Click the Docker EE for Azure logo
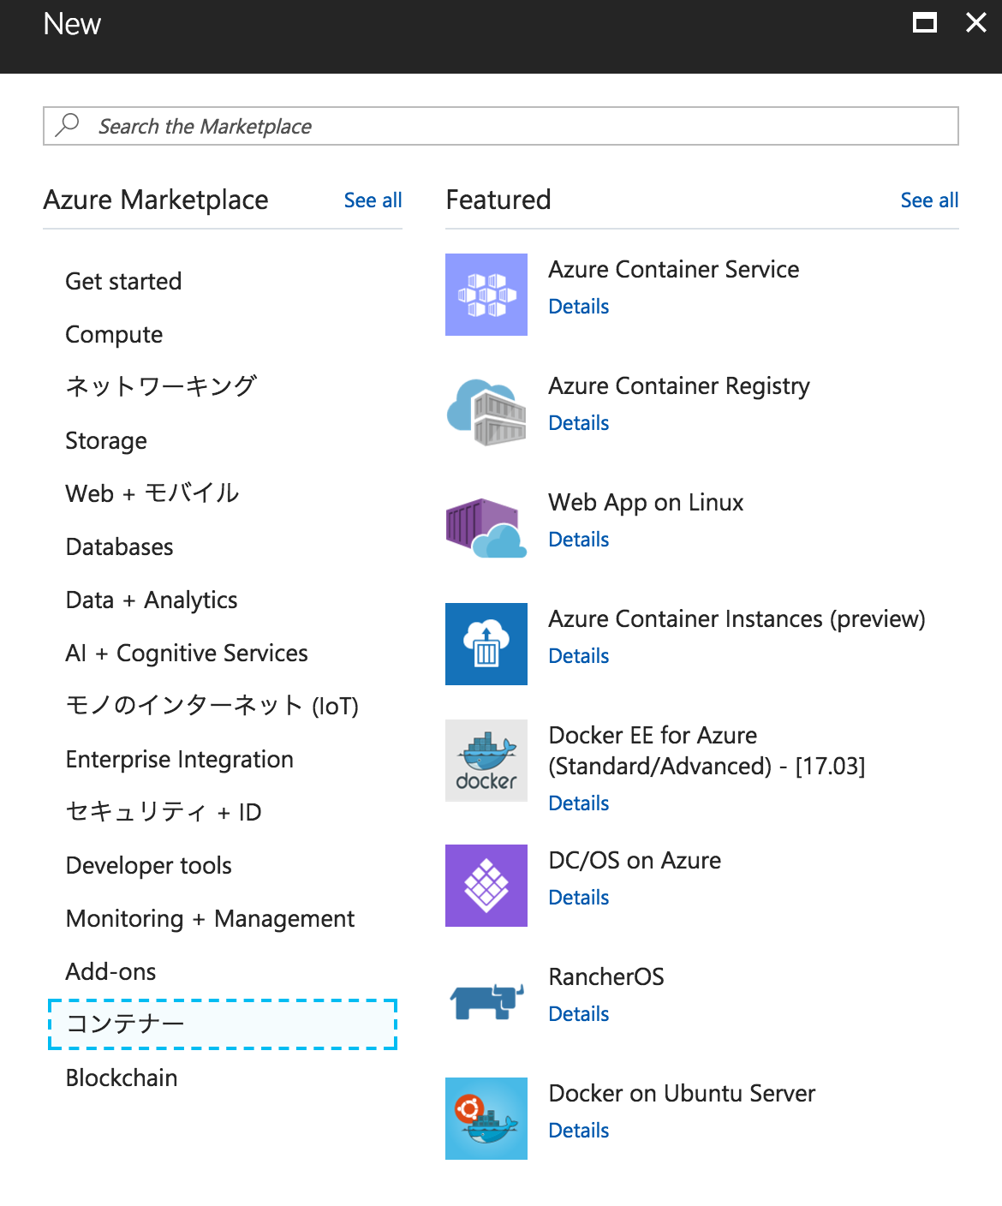The width and height of the screenshot is (1002, 1206). pos(486,761)
